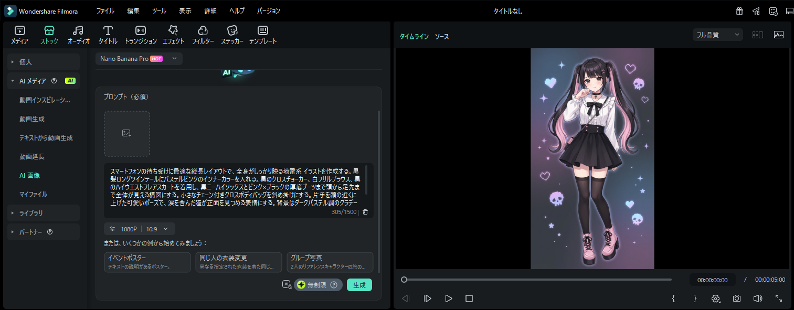Click the trash icon to clear prompt
794x310 pixels.
[365, 212]
